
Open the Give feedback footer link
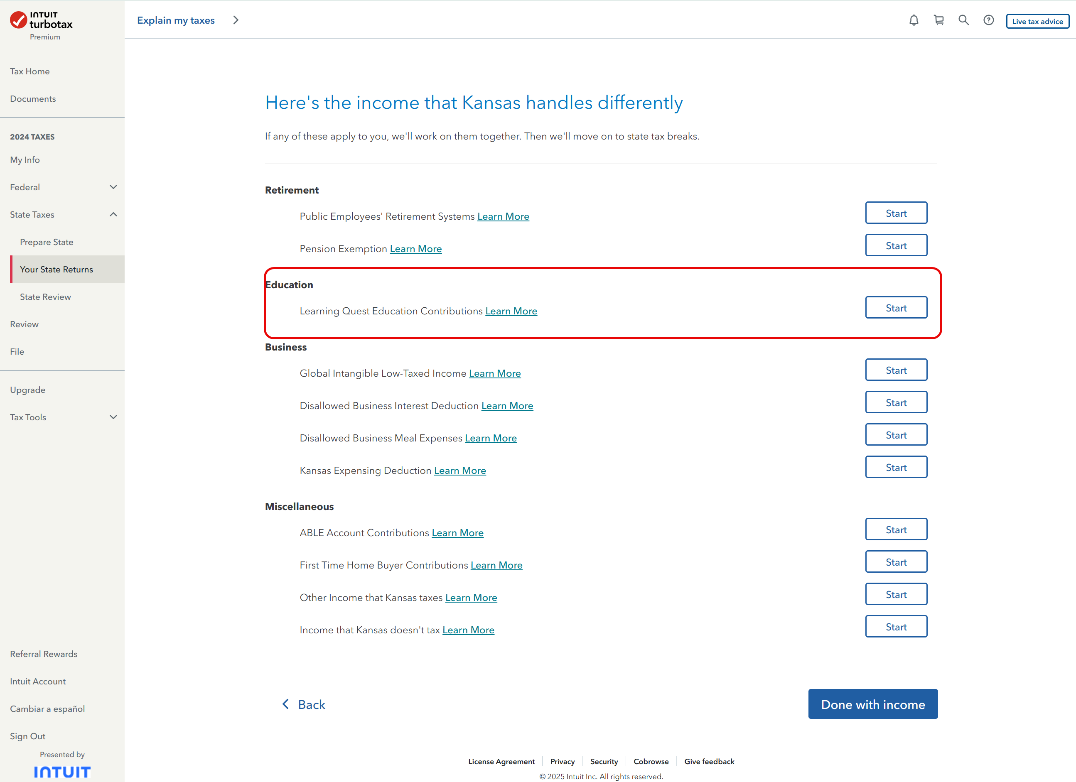click(x=709, y=762)
